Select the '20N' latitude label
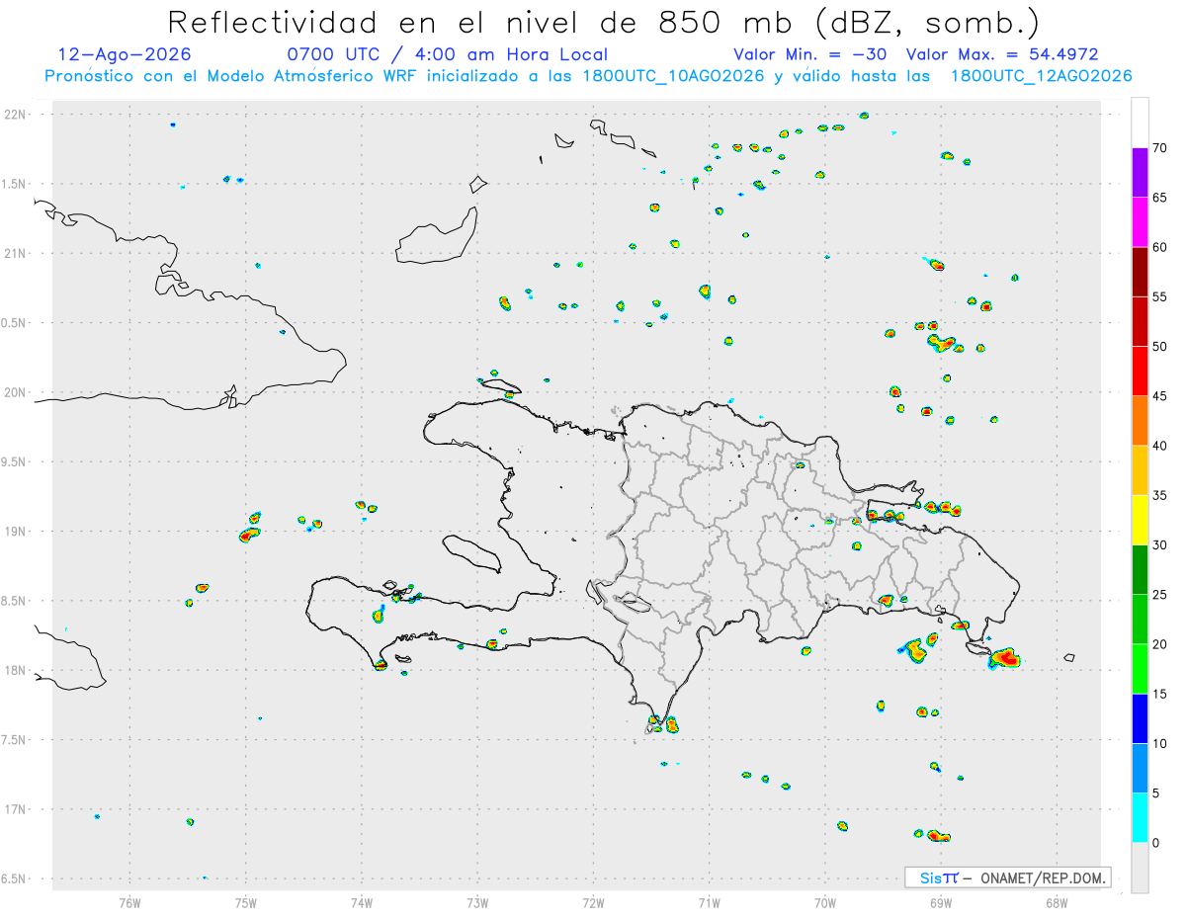 tap(17, 392)
